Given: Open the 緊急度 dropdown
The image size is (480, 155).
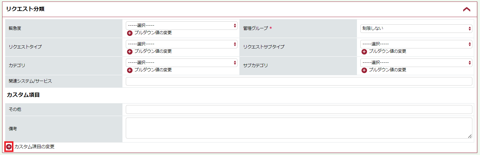Looking at the screenshot, I should [x=182, y=26].
